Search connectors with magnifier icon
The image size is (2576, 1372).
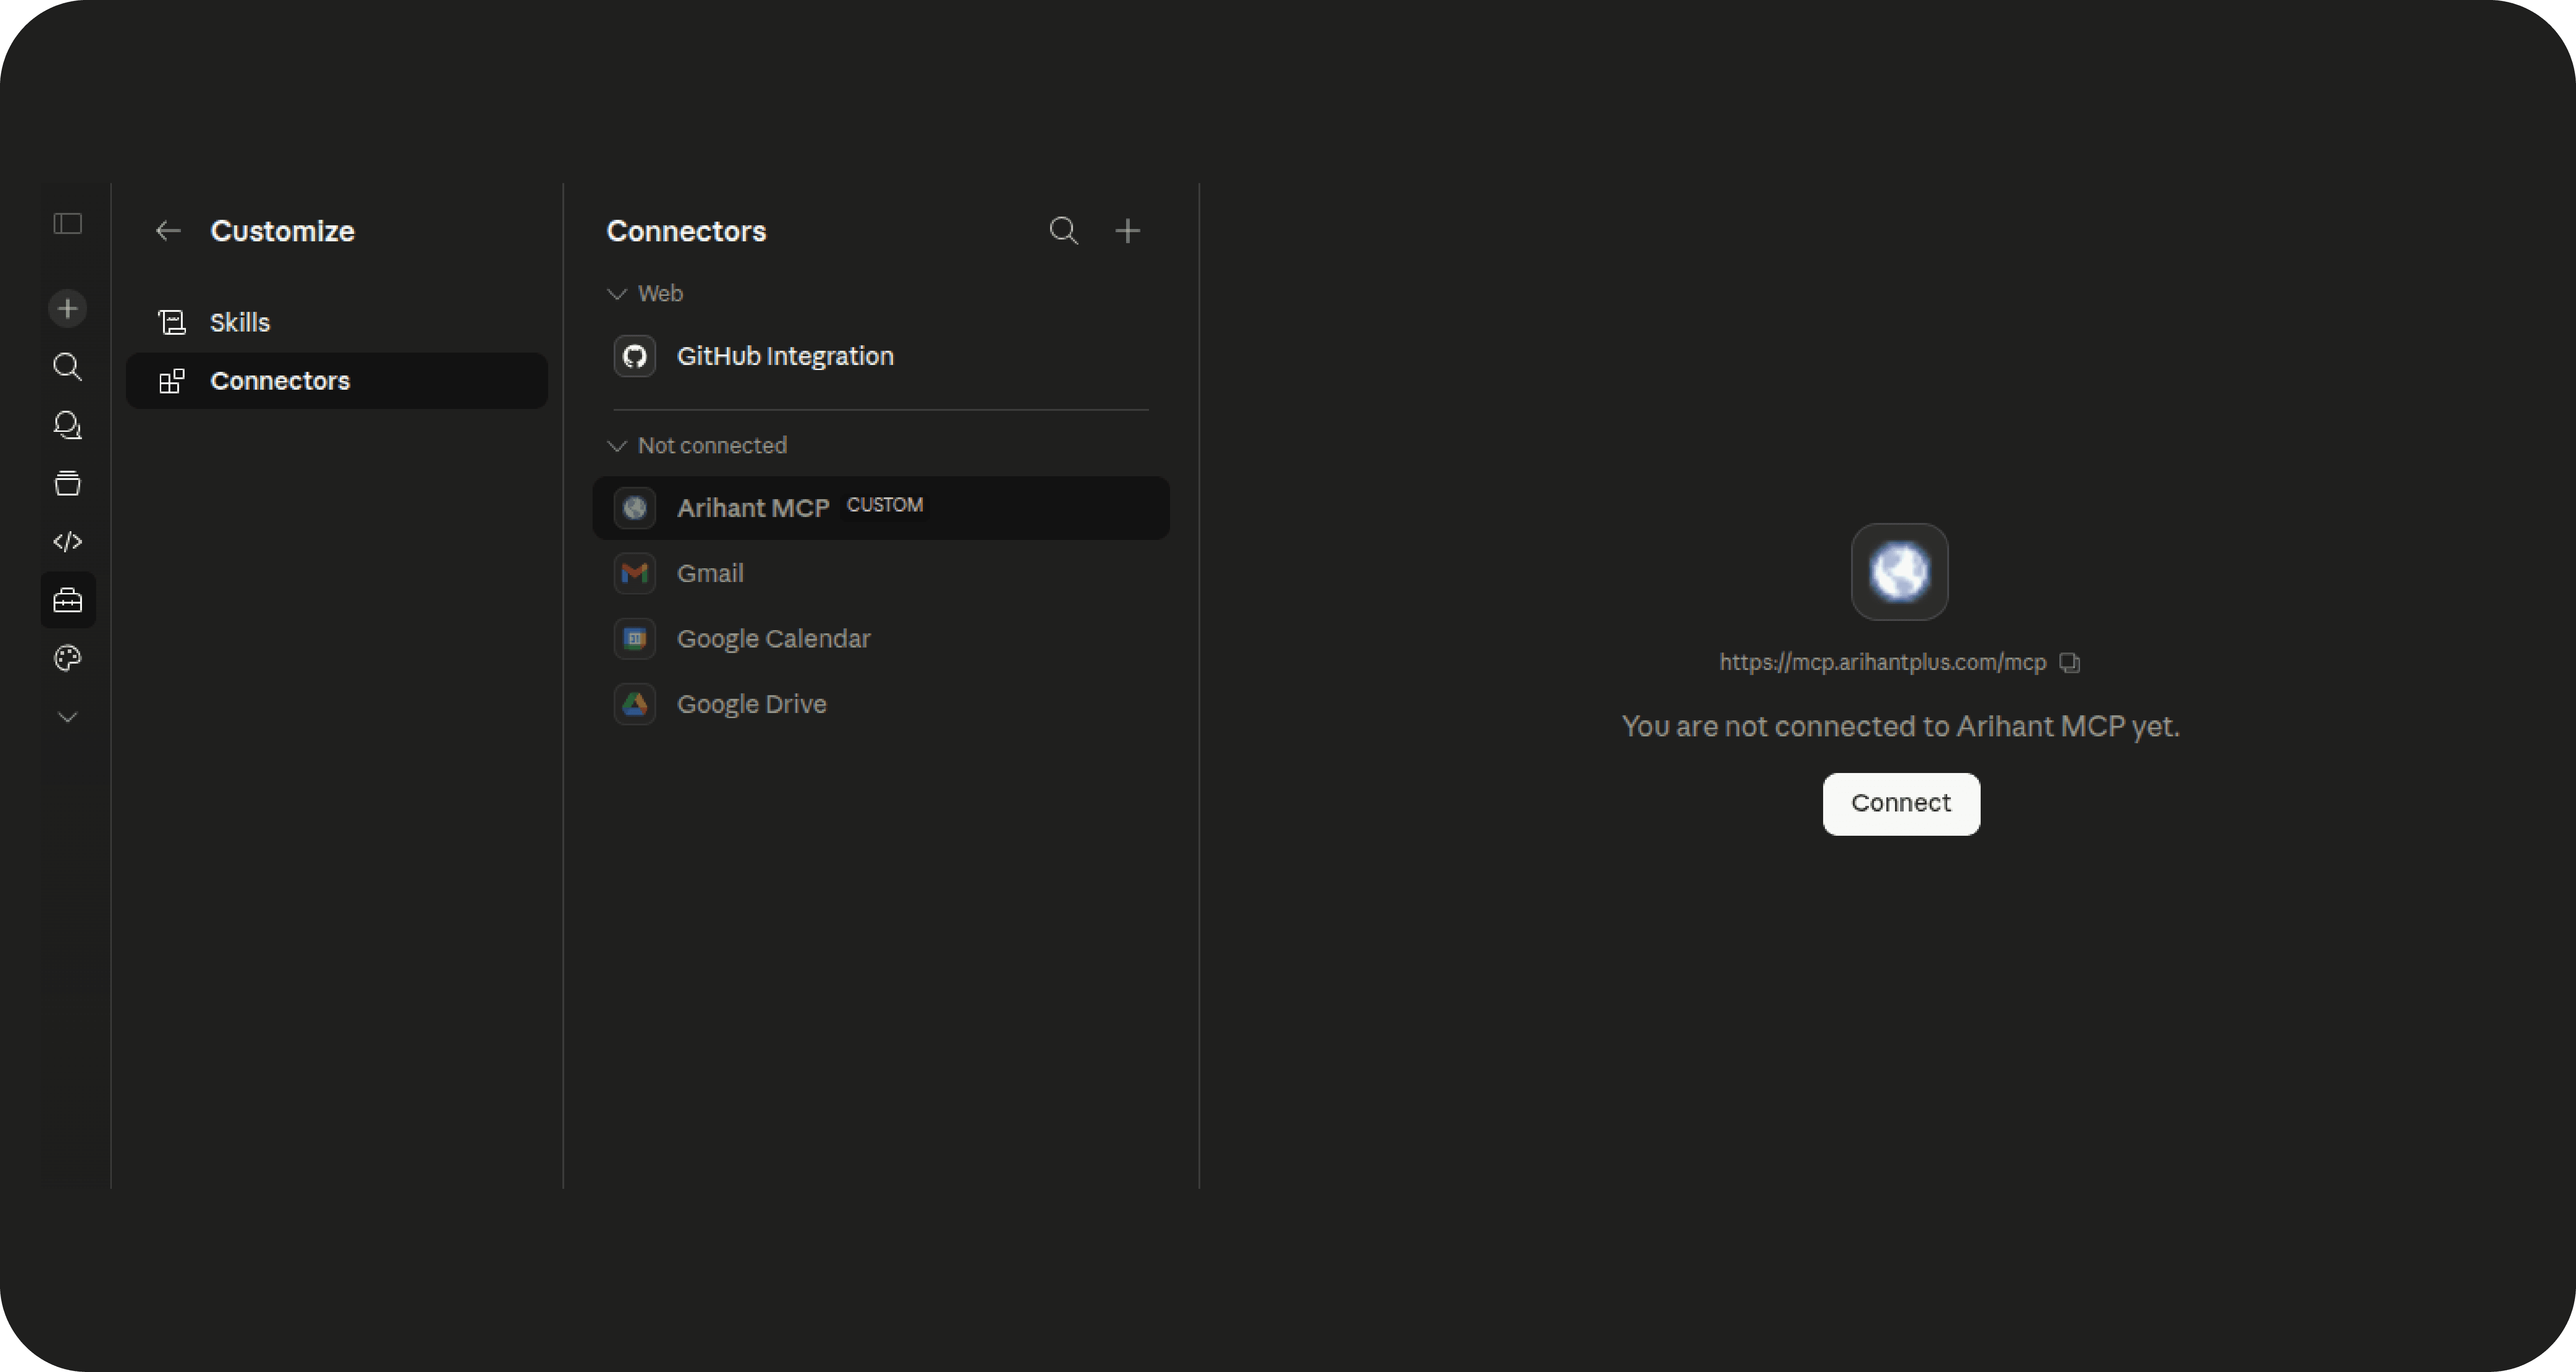(1063, 231)
